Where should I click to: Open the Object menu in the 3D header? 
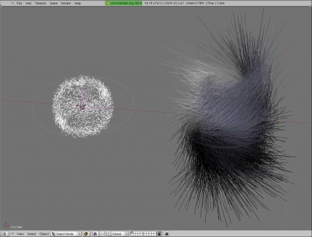pyautogui.click(x=44, y=234)
